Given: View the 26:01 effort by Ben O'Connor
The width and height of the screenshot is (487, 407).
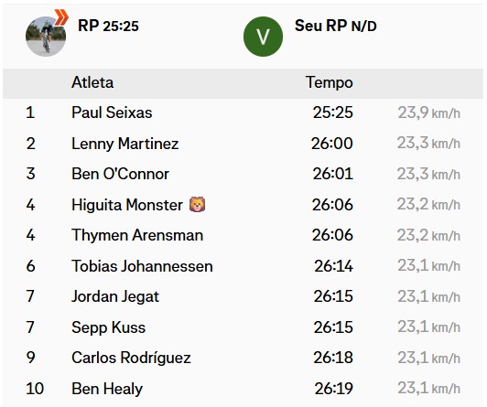Looking at the screenshot, I should click(332, 174).
